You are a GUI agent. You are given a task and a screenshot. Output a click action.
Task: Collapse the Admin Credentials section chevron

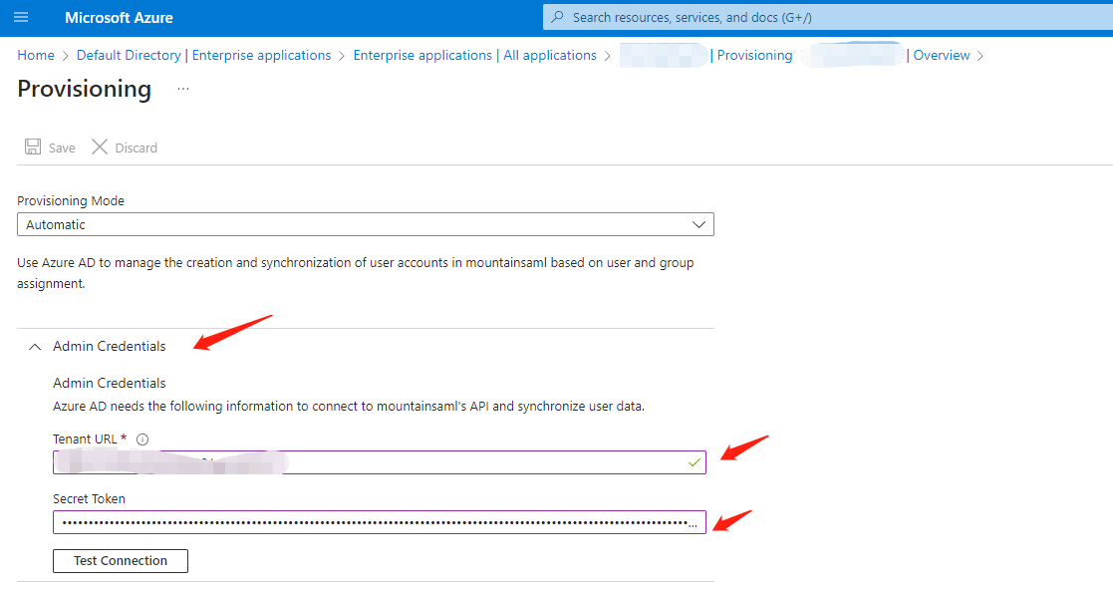pyautogui.click(x=35, y=347)
